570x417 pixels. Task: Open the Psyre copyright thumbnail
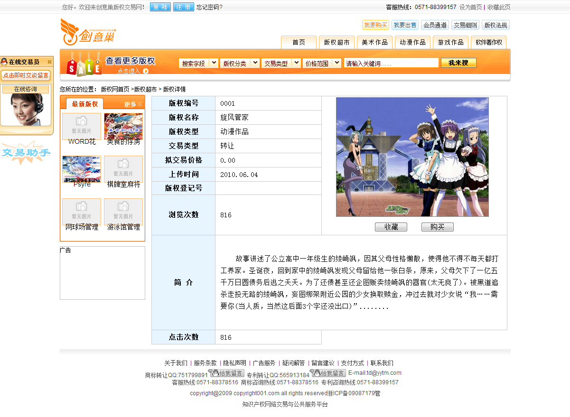(82, 169)
